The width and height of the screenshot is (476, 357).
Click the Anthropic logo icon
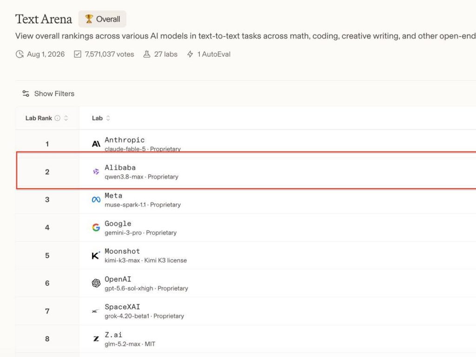click(x=96, y=144)
